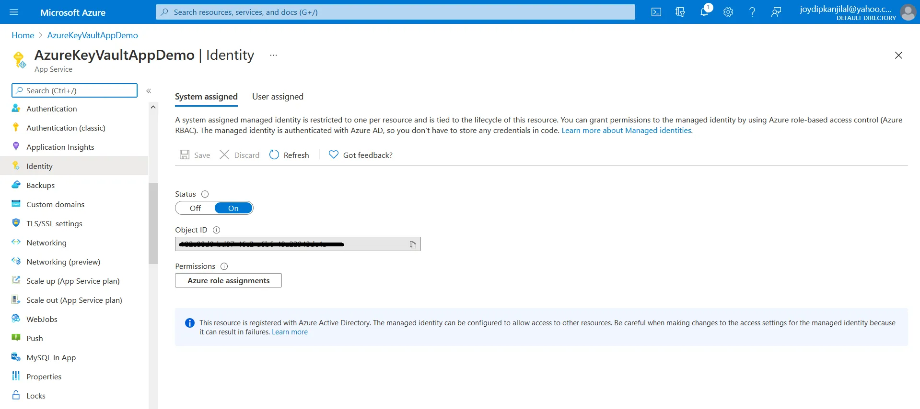Viewport: 920px width, 409px height.
Task: Open Backups in the left menu
Action: point(74,185)
